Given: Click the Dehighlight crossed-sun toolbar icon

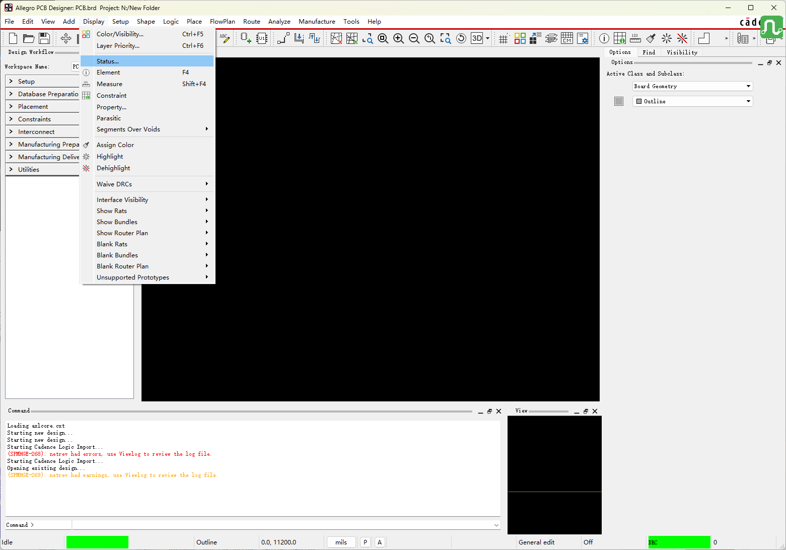Looking at the screenshot, I should (682, 38).
